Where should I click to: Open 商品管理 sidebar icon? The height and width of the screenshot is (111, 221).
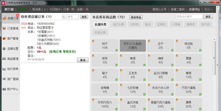(x=4, y=59)
